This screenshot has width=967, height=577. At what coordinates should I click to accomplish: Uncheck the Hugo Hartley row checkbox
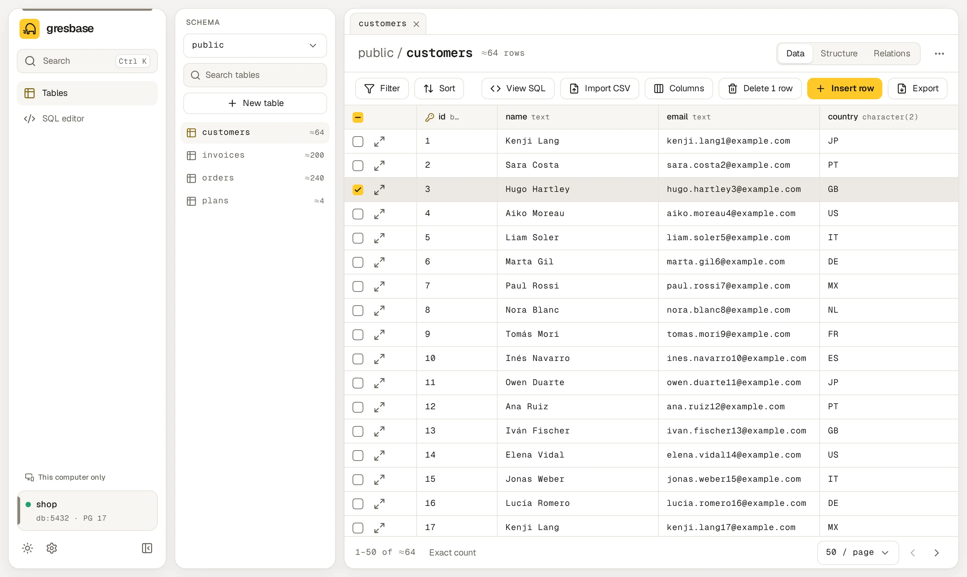pyautogui.click(x=358, y=189)
